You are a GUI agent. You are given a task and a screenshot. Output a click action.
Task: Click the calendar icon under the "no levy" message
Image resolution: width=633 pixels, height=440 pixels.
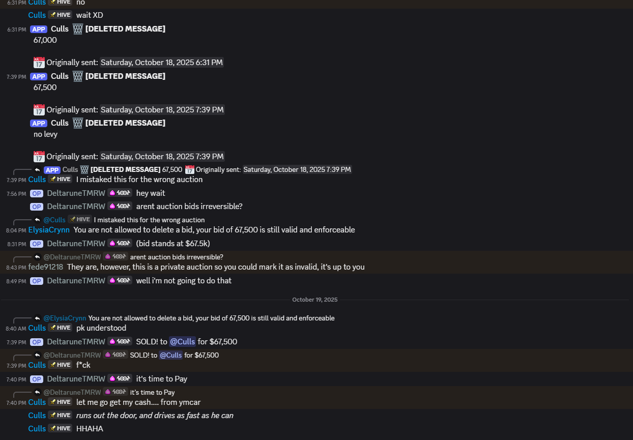click(x=39, y=157)
